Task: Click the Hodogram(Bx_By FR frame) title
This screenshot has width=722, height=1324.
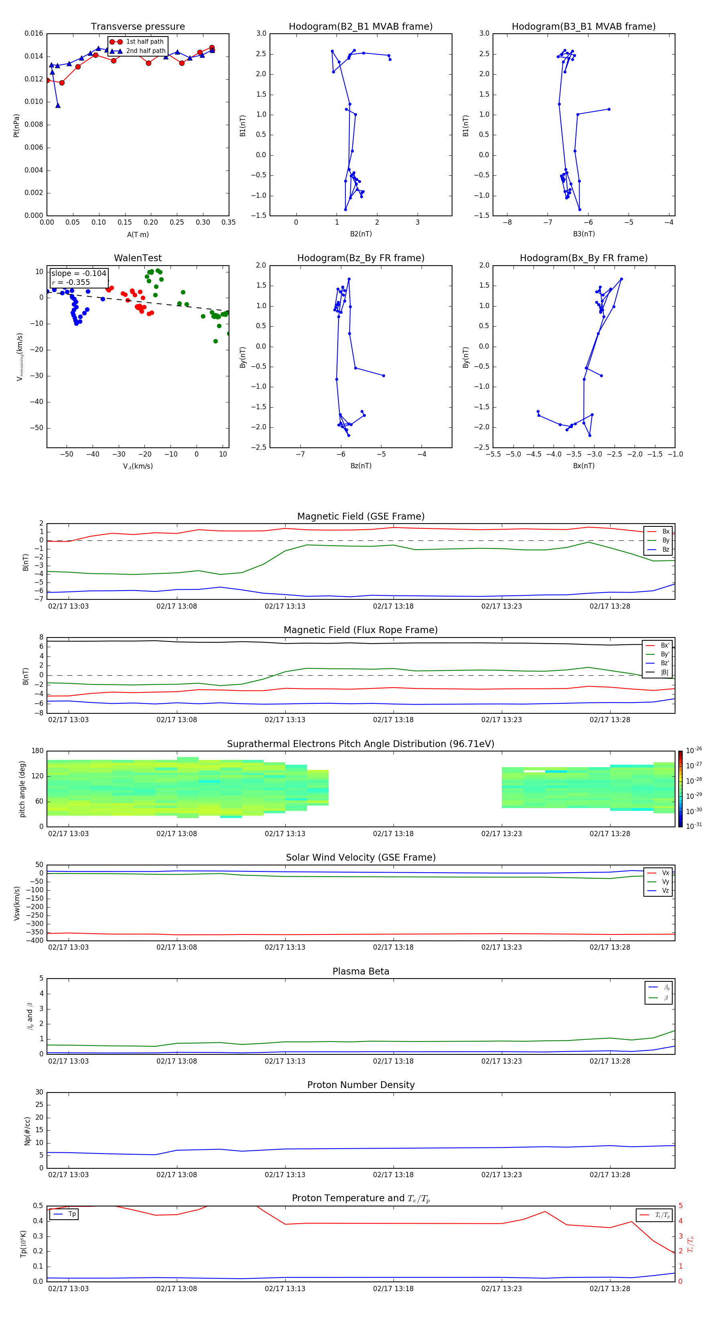Action: 584,258
